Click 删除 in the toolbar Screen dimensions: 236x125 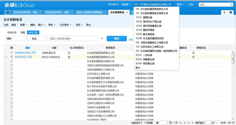[32, 25]
